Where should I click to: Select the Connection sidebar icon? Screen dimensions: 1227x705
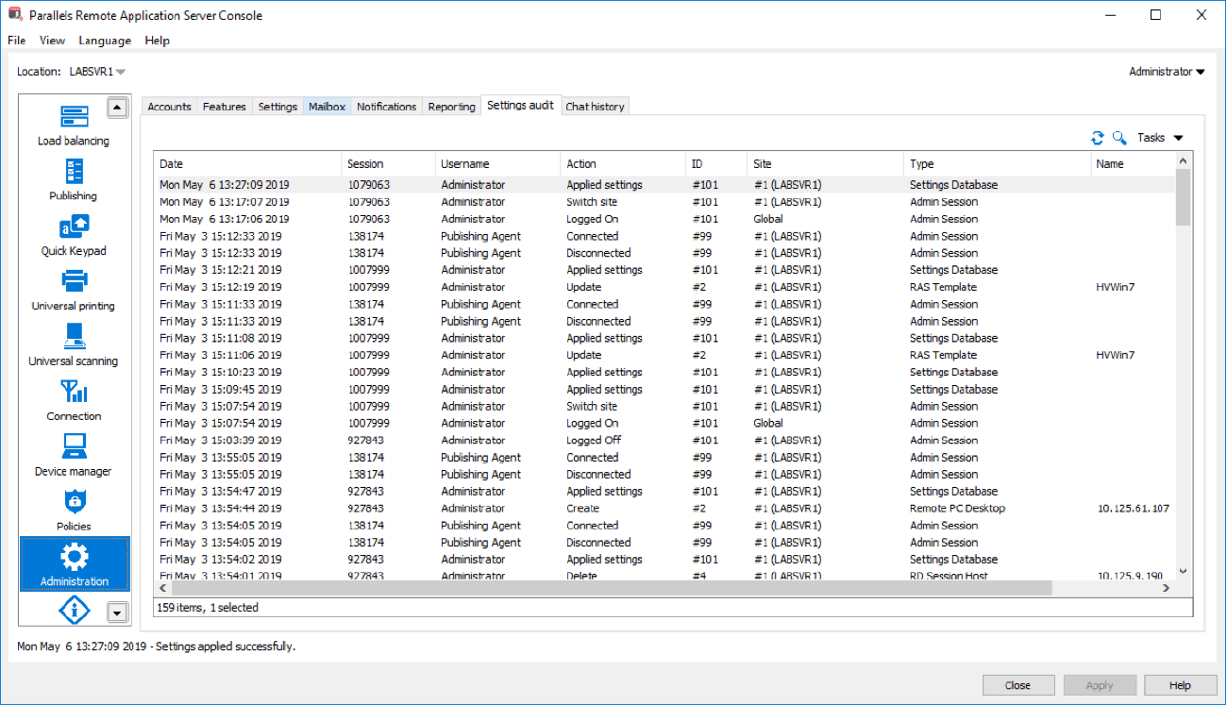click(x=74, y=396)
